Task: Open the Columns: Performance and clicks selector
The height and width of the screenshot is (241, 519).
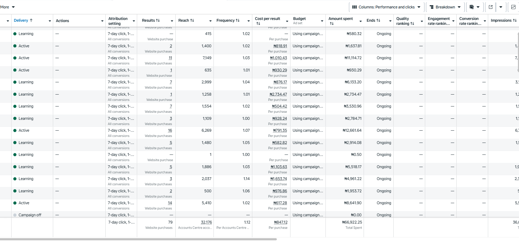Action: 386,7
